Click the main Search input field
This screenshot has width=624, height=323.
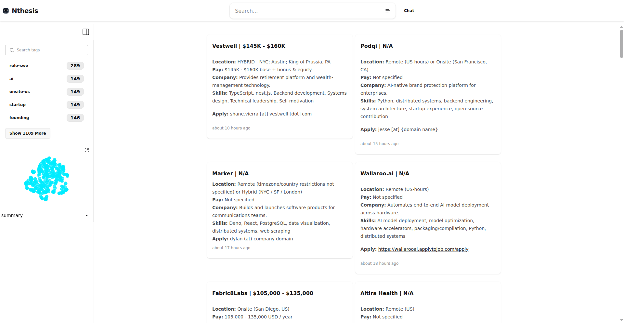coord(305,11)
